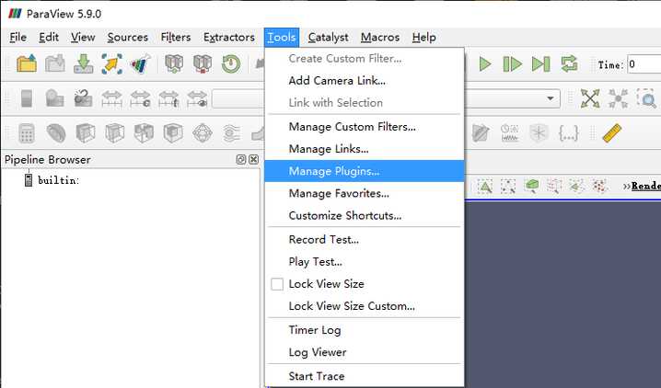Click the Select Points Through icon
Viewport: 661px width, 388px height.
(x=554, y=186)
